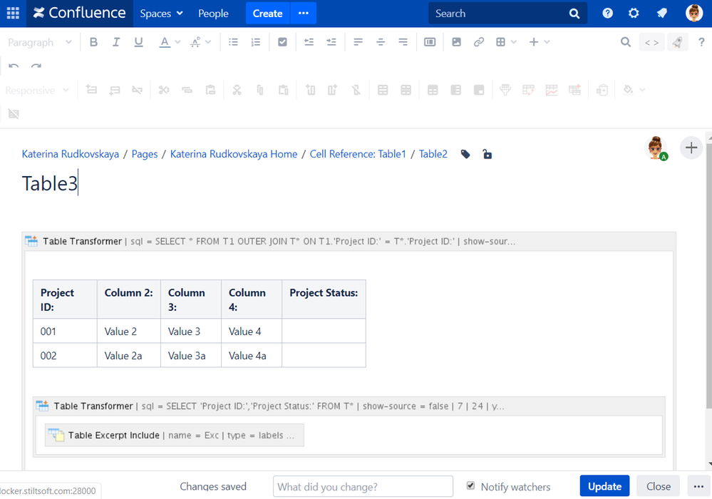
Task: Toggle the Notify watchers checkbox
Action: tap(470, 486)
